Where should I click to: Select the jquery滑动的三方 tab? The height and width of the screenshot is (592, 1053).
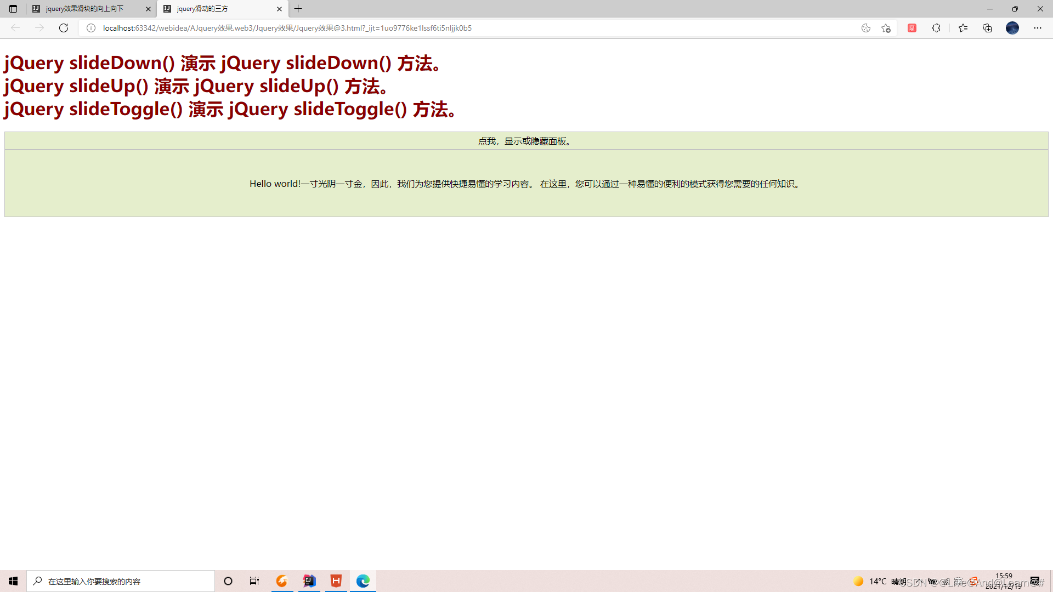coord(222,9)
